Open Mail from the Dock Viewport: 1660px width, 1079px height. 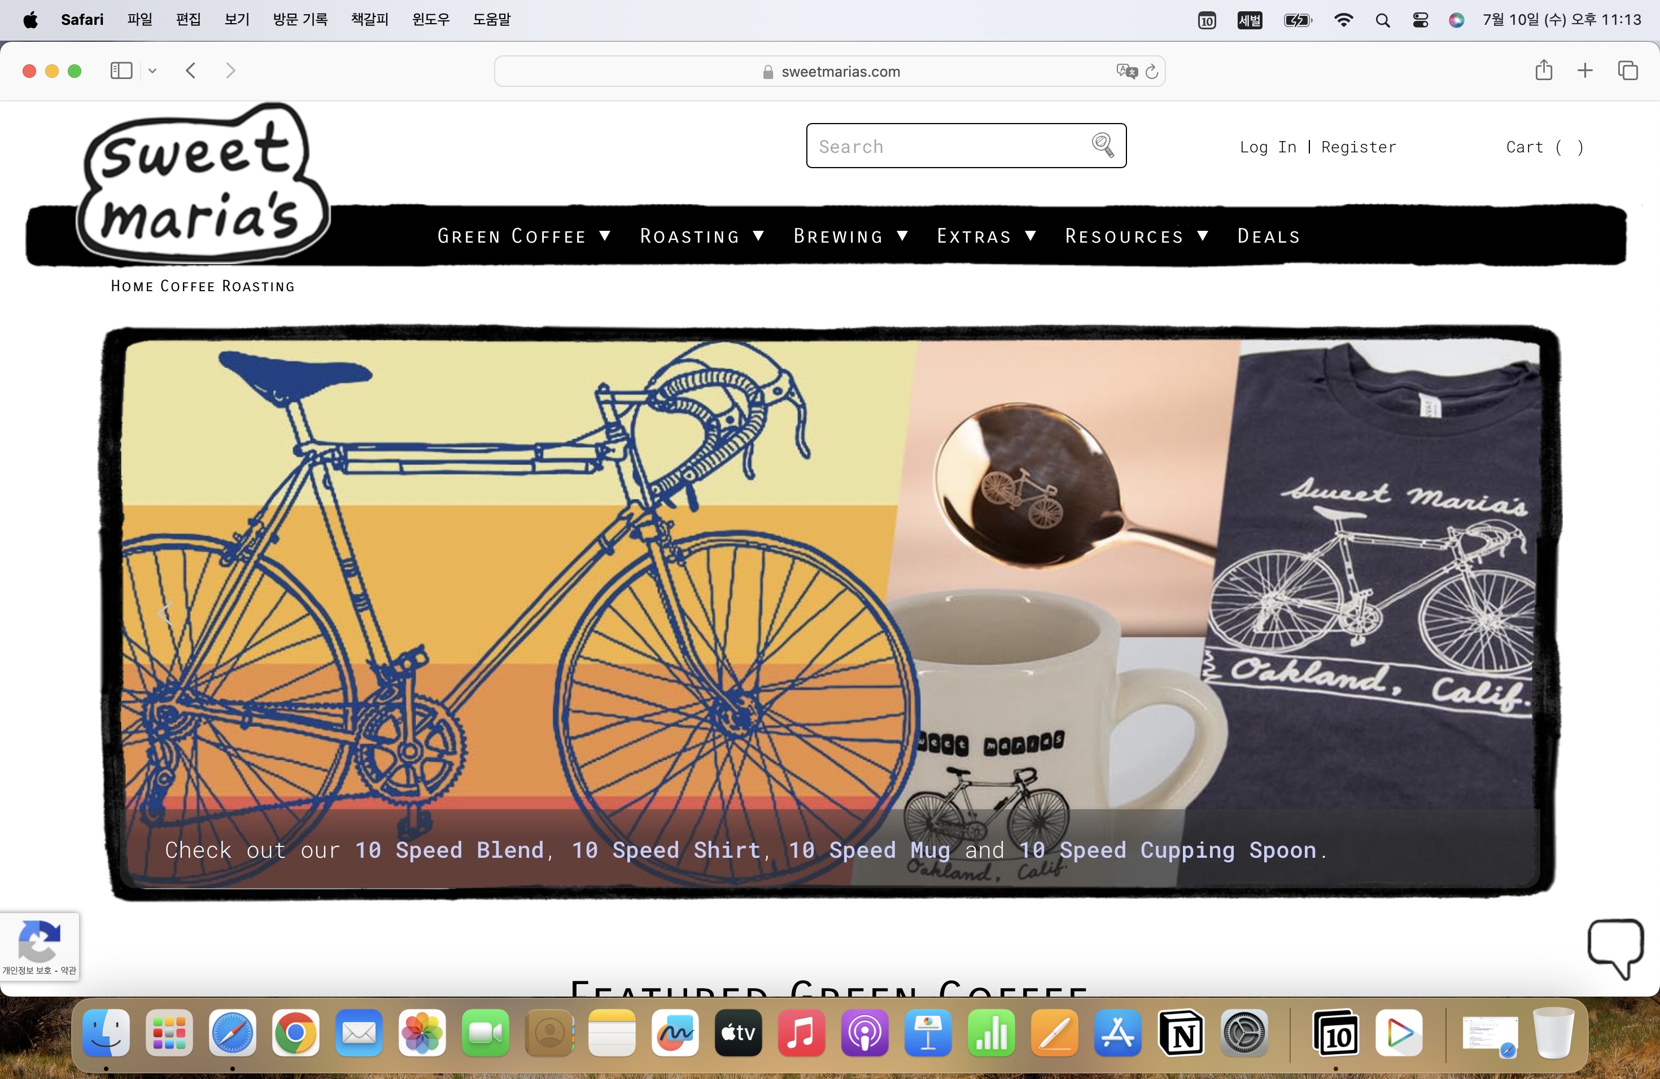(359, 1032)
